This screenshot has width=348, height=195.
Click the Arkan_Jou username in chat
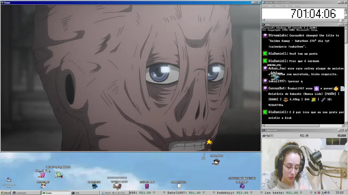[277, 69]
